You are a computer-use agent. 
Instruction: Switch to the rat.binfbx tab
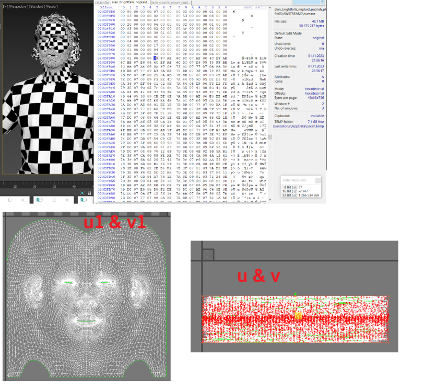pos(101,3)
